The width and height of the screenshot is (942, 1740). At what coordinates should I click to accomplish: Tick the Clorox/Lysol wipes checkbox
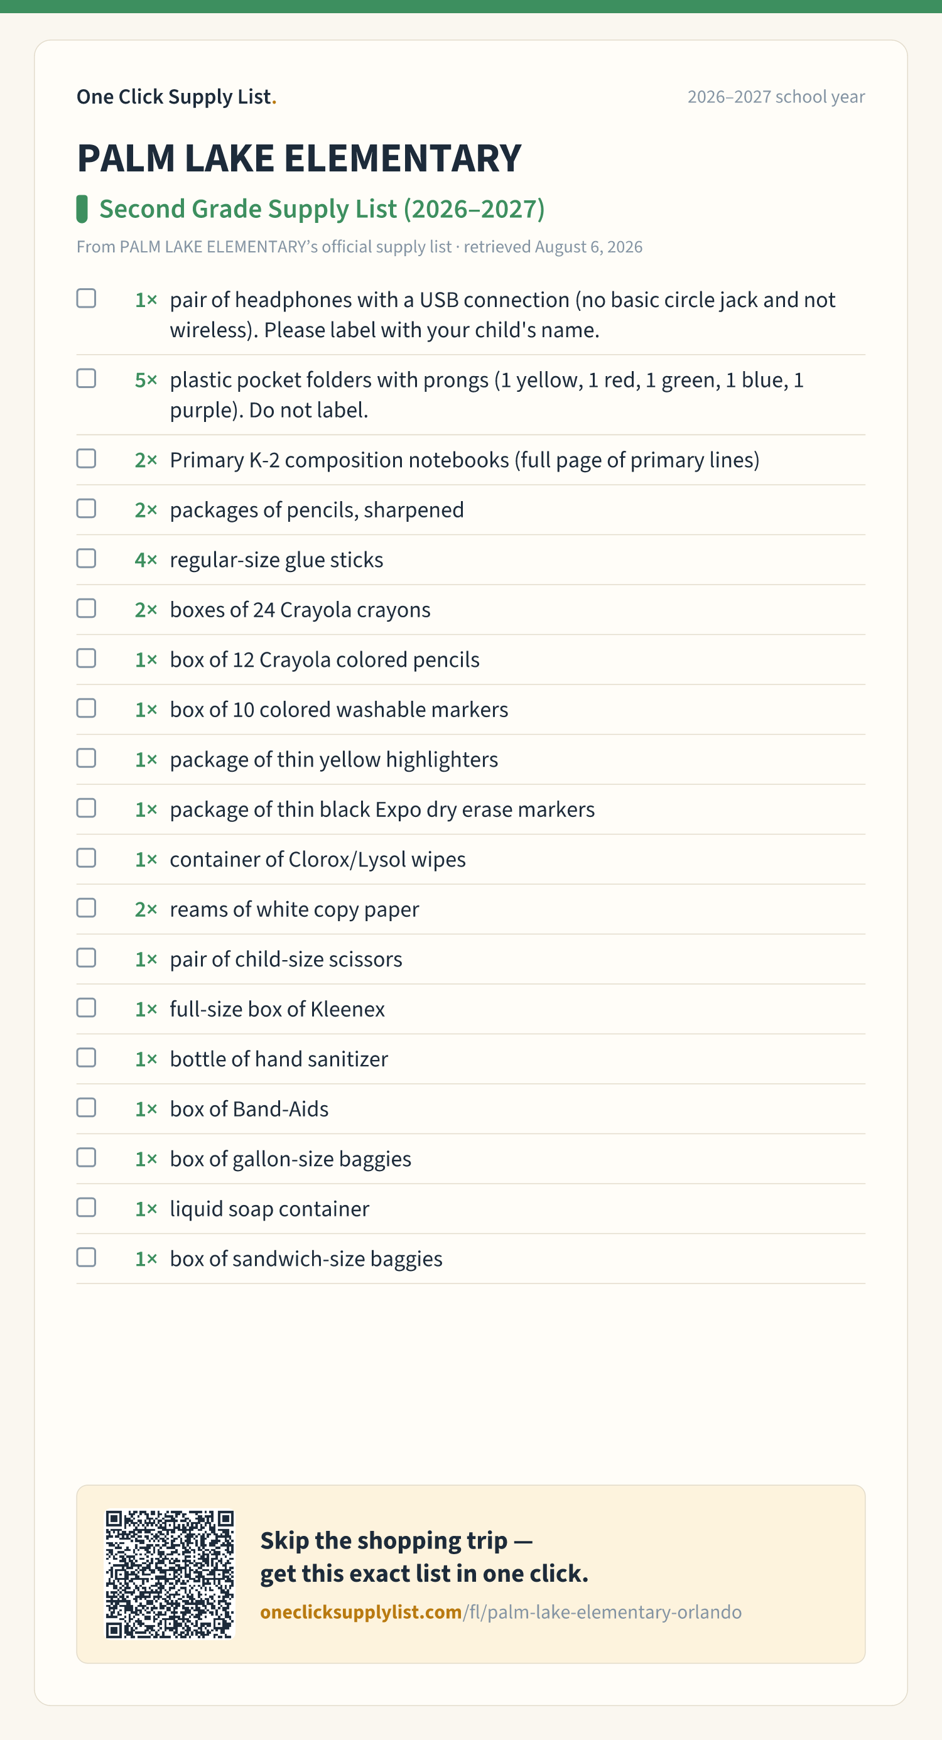(86, 858)
